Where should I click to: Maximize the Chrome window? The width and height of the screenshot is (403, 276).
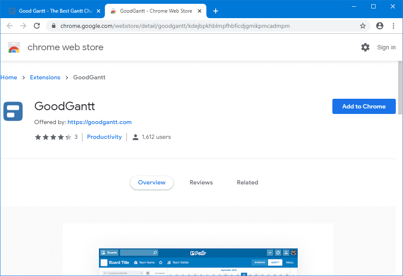(373, 6)
